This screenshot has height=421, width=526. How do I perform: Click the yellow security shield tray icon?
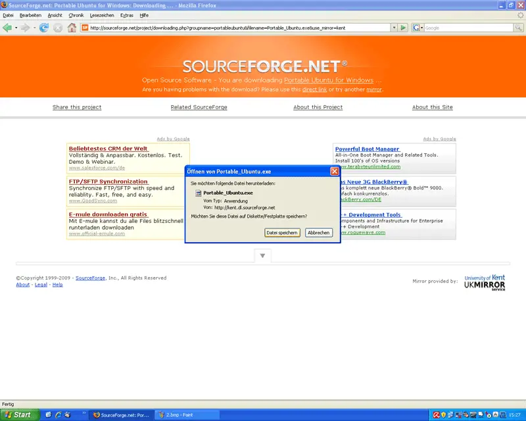point(443,415)
